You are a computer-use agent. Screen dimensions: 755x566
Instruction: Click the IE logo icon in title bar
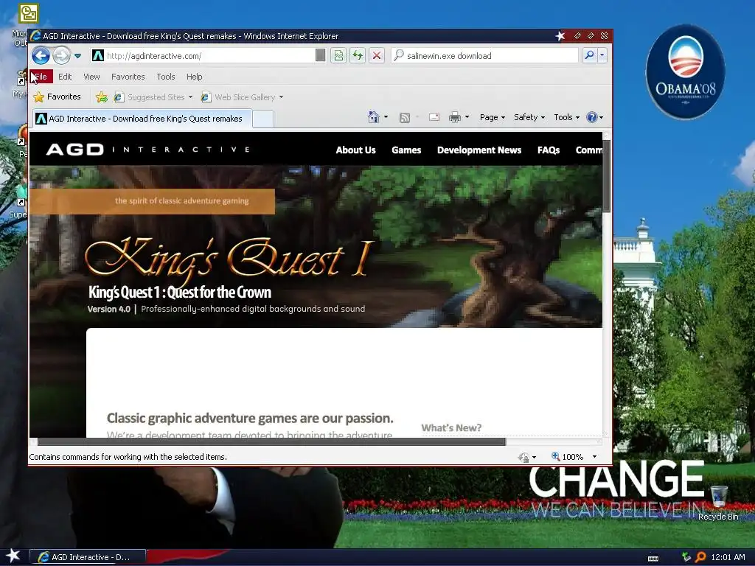click(35, 36)
